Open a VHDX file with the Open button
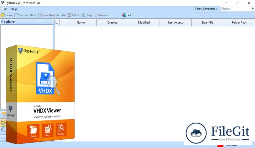Viewport: 255px width, 148px height. pyautogui.click(x=7, y=15)
